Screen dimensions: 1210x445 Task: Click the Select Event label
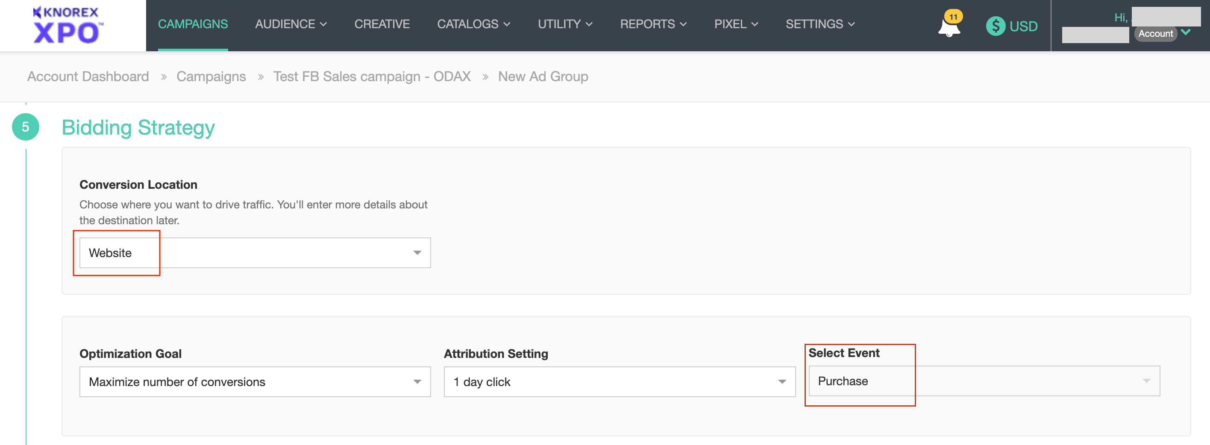843,352
